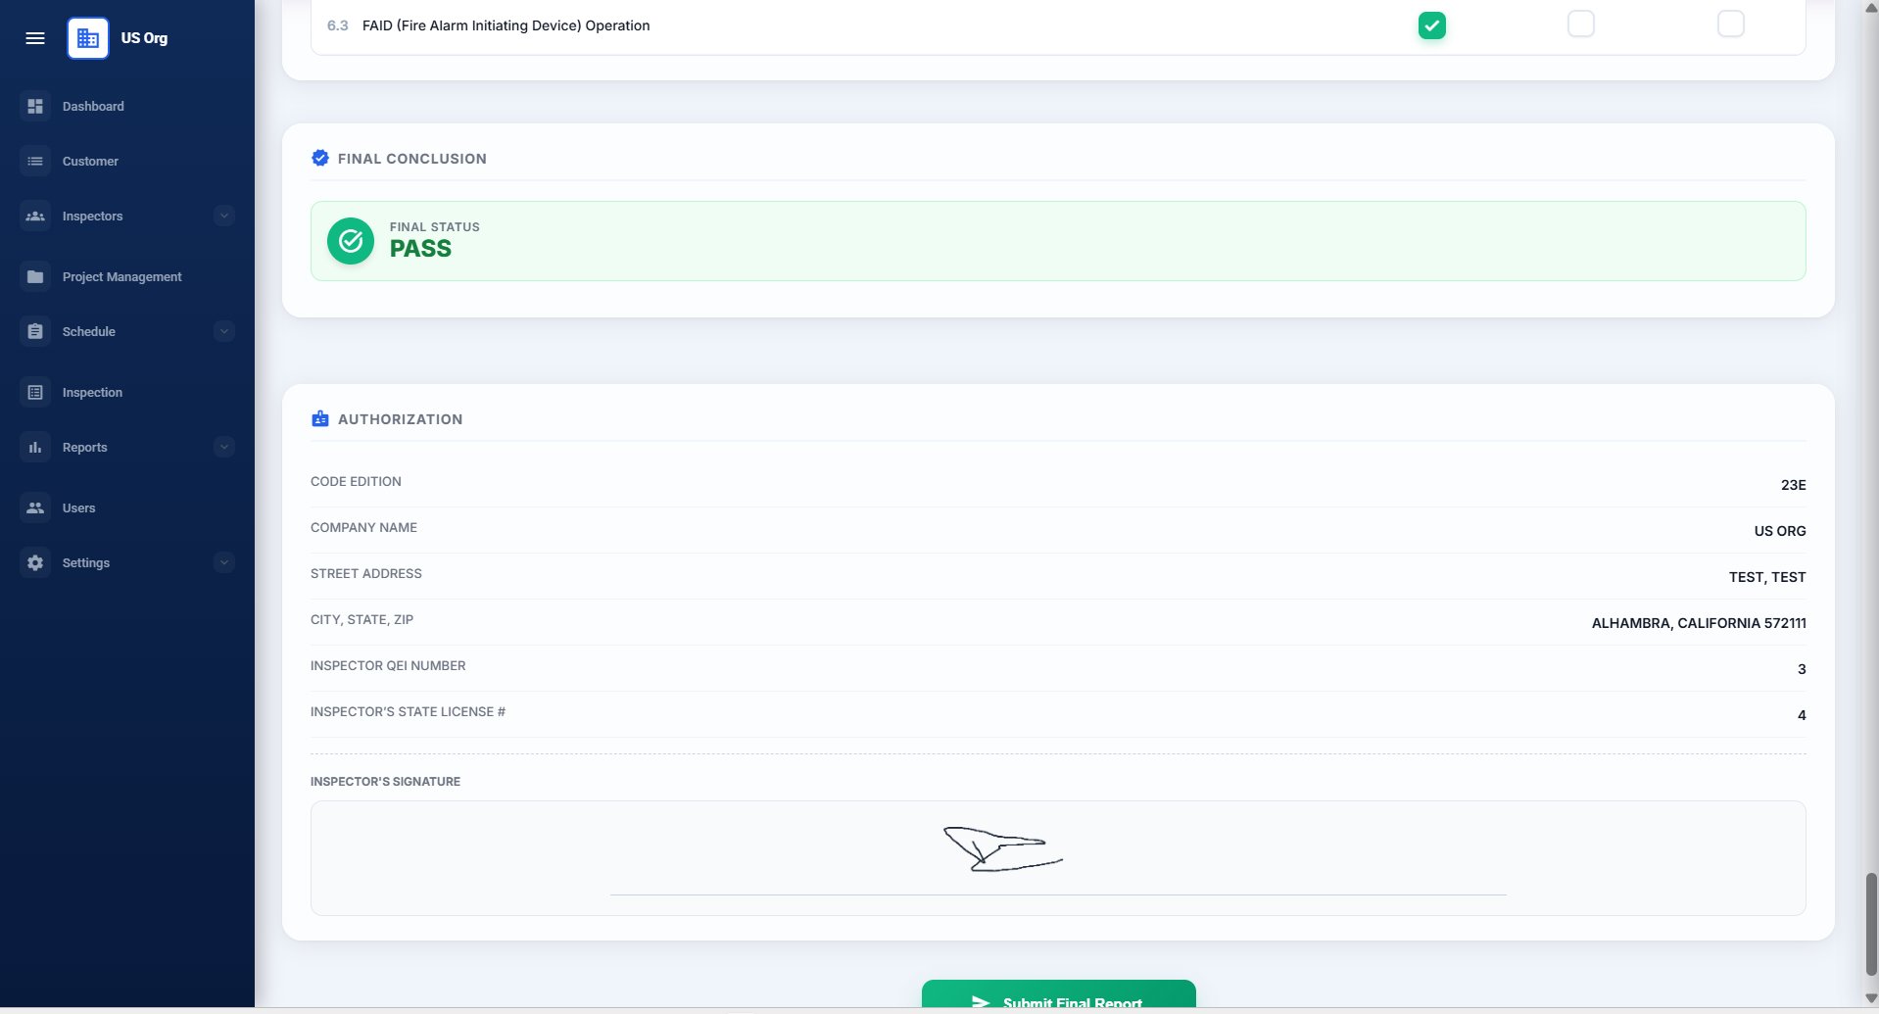Expand the Reports submenu chevron
Image resolution: width=1879 pixels, height=1014 pixels.
224,447
